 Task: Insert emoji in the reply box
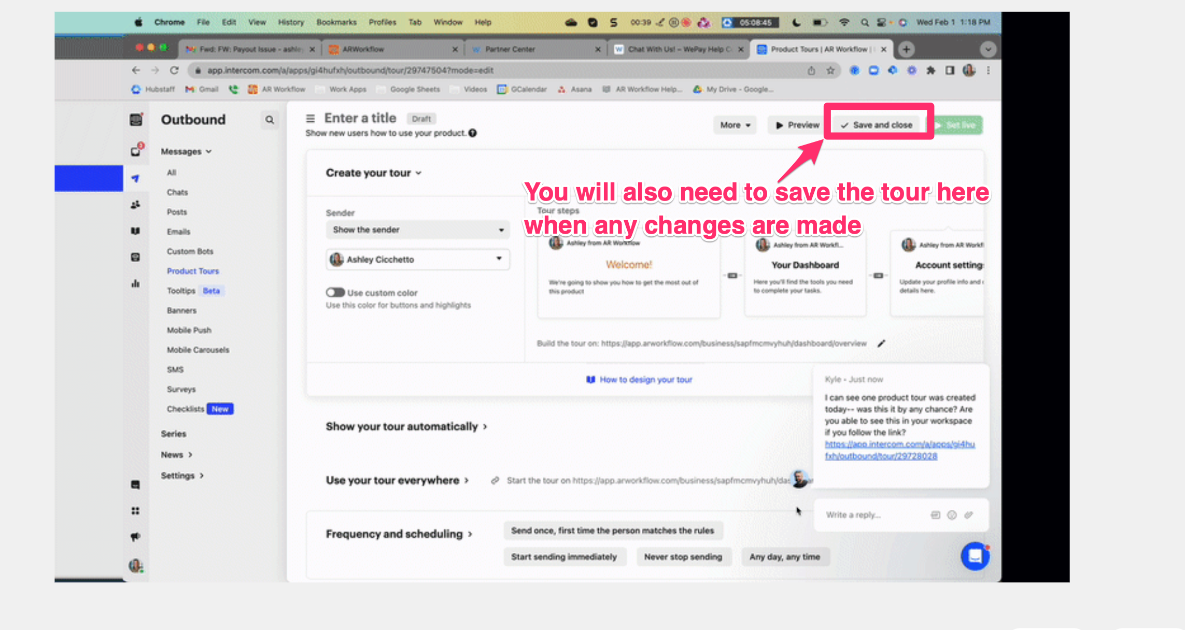952,515
